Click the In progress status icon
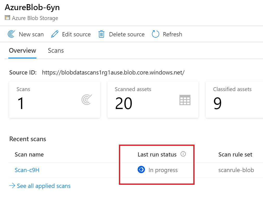Image resolution: width=263 pixels, height=197 pixels. [x=141, y=170]
